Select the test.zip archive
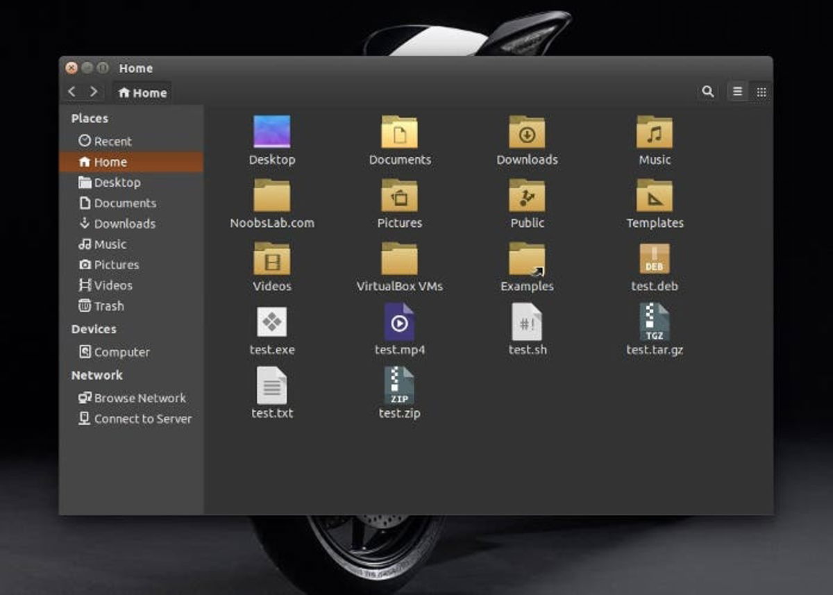This screenshot has width=833, height=595. pyautogui.click(x=400, y=385)
